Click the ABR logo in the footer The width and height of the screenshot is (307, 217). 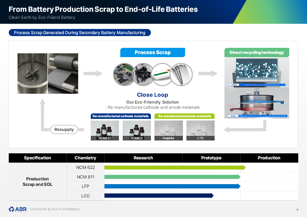point(17,209)
